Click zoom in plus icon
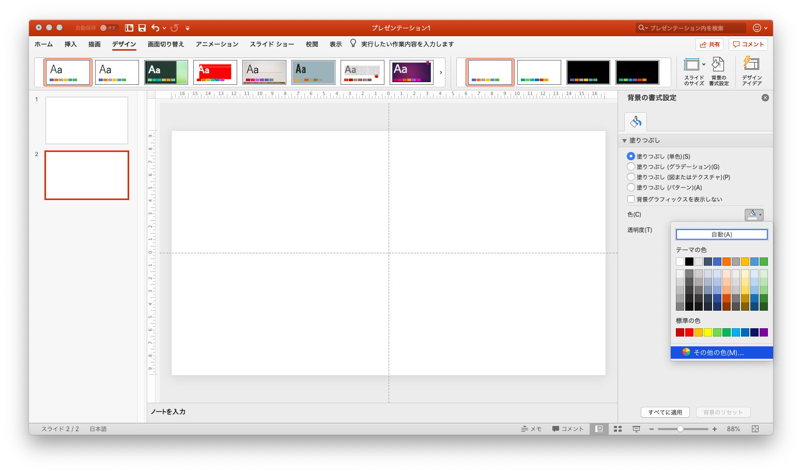 [x=715, y=429]
